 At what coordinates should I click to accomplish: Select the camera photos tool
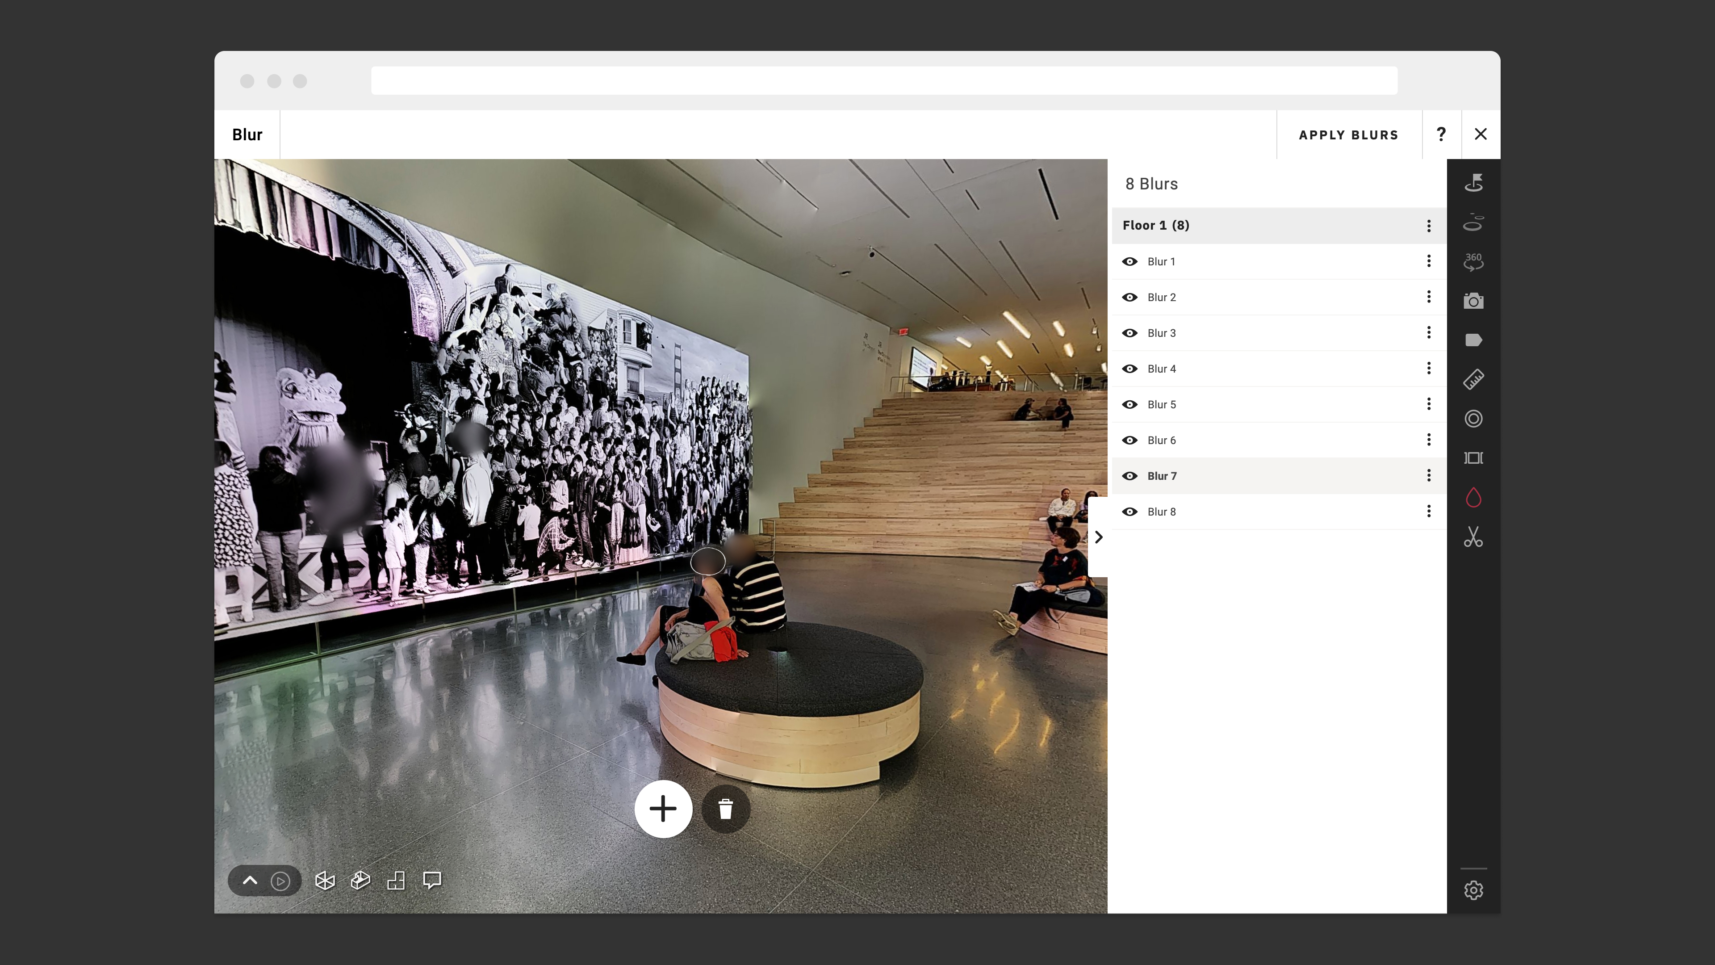point(1473,301)
